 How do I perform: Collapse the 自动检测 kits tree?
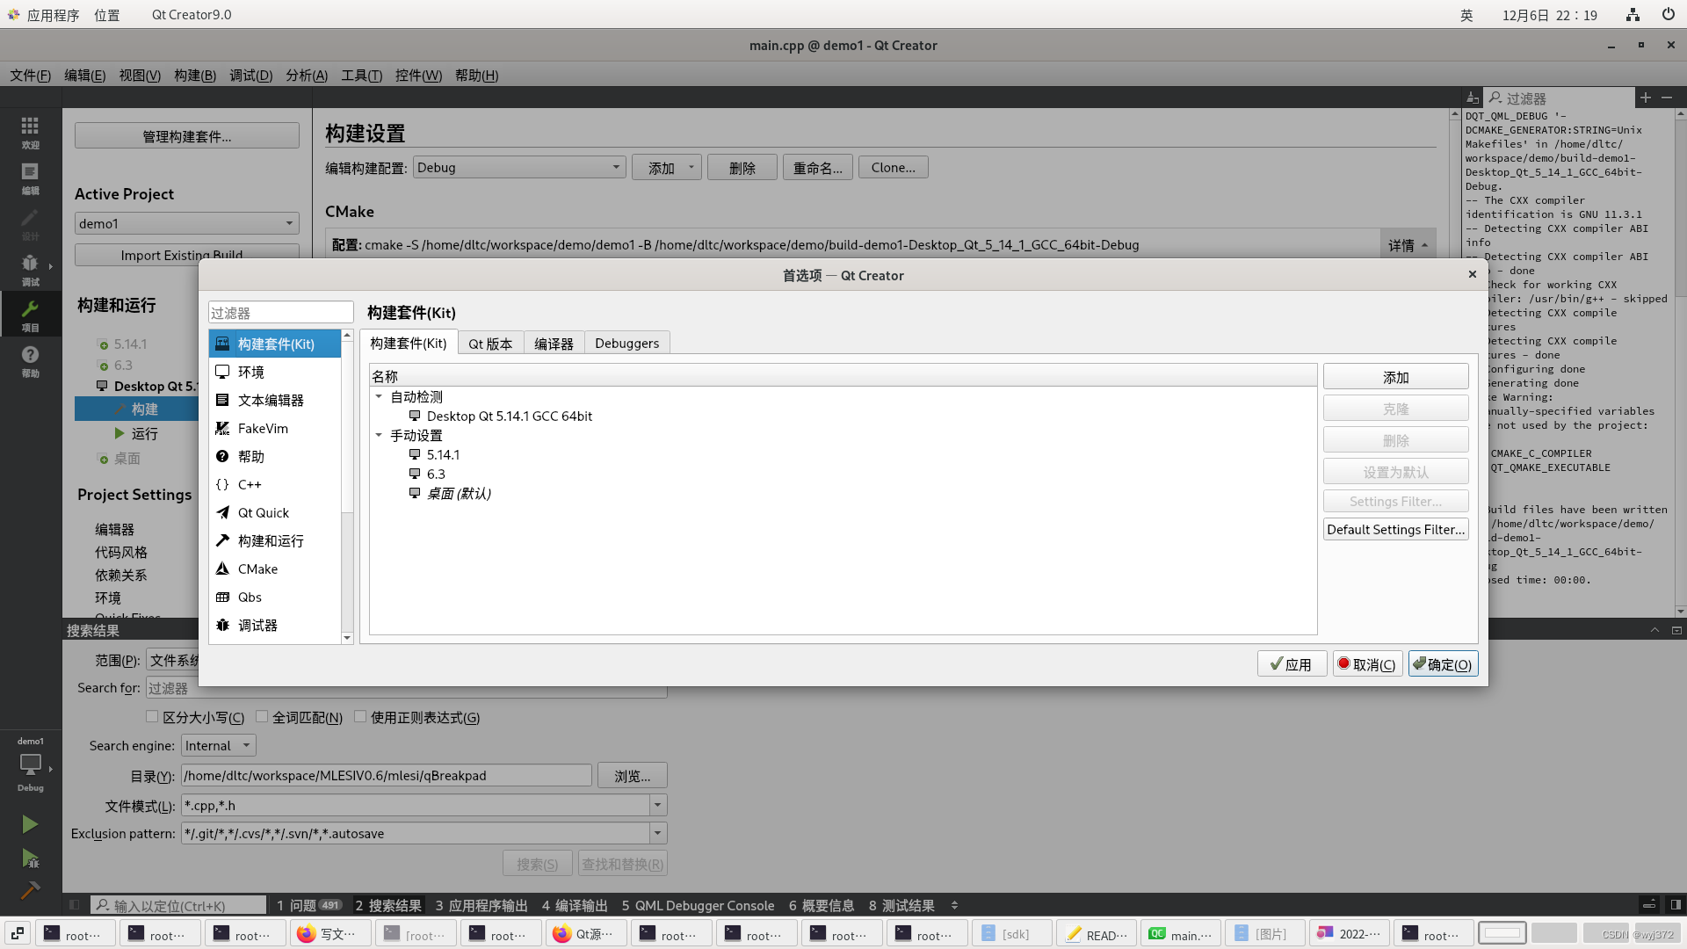(x=380, y=396)
